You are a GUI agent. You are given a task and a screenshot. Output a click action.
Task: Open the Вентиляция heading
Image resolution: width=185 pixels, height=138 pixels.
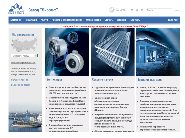coord(54,80)
